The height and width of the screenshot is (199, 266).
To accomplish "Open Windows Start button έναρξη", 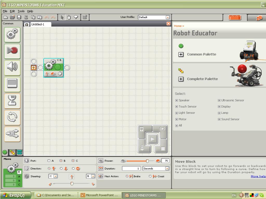I will (16, 195).
